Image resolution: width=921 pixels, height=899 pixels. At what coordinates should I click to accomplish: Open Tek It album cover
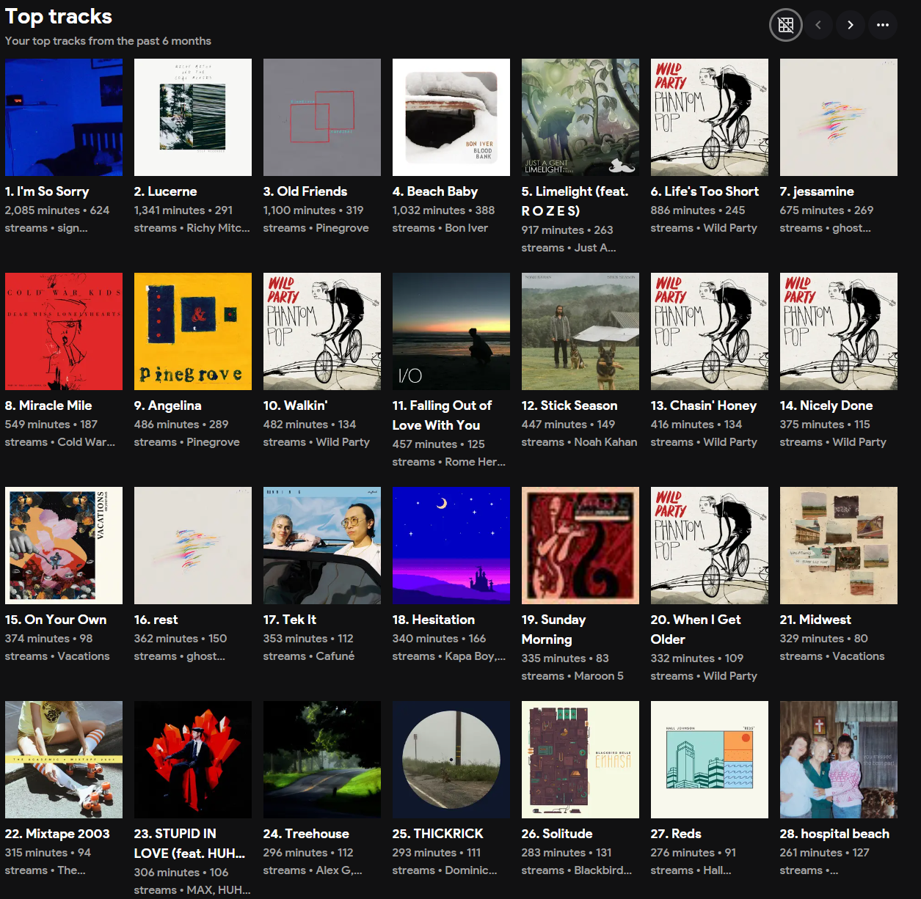coord(322,546)
